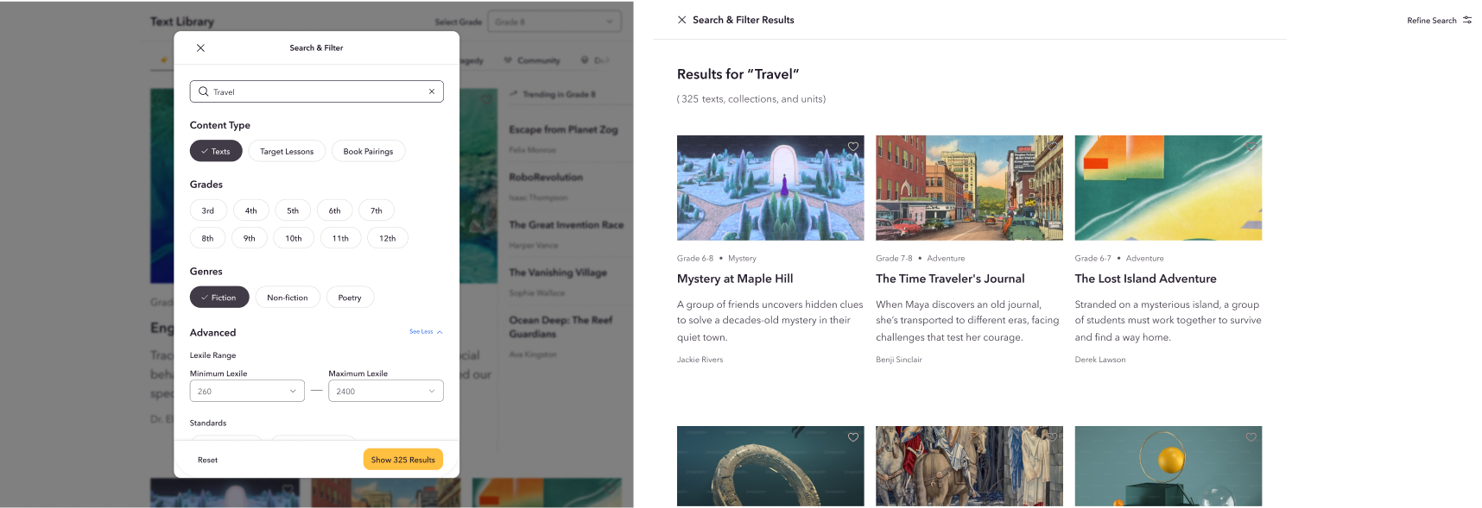Favorite Mystery at Maple Hill with heart
Viewport: 1482px width, 508px height.
853,147
